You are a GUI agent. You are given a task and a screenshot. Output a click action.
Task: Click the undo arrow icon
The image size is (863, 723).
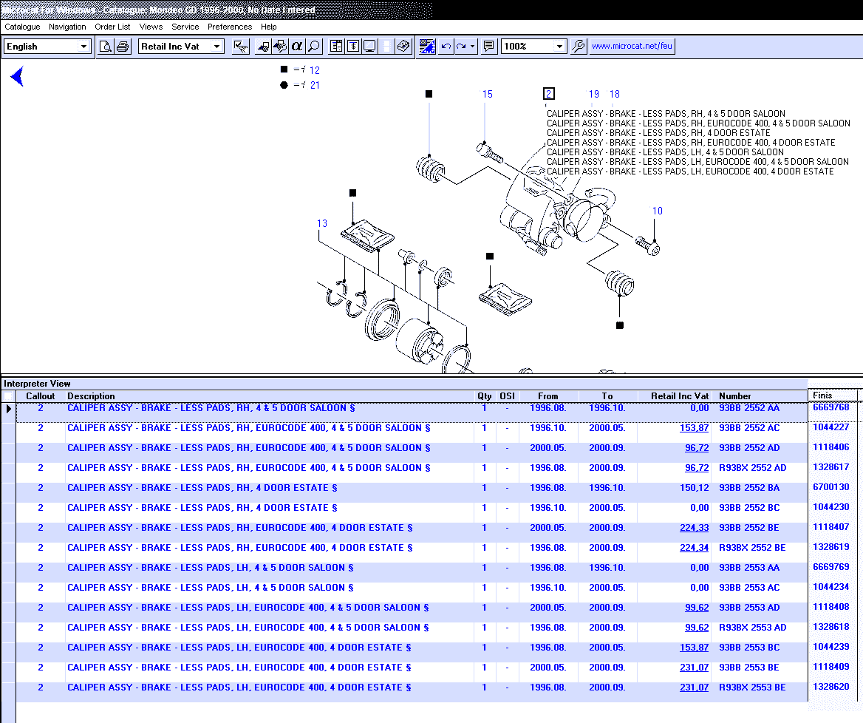[446, 47]
